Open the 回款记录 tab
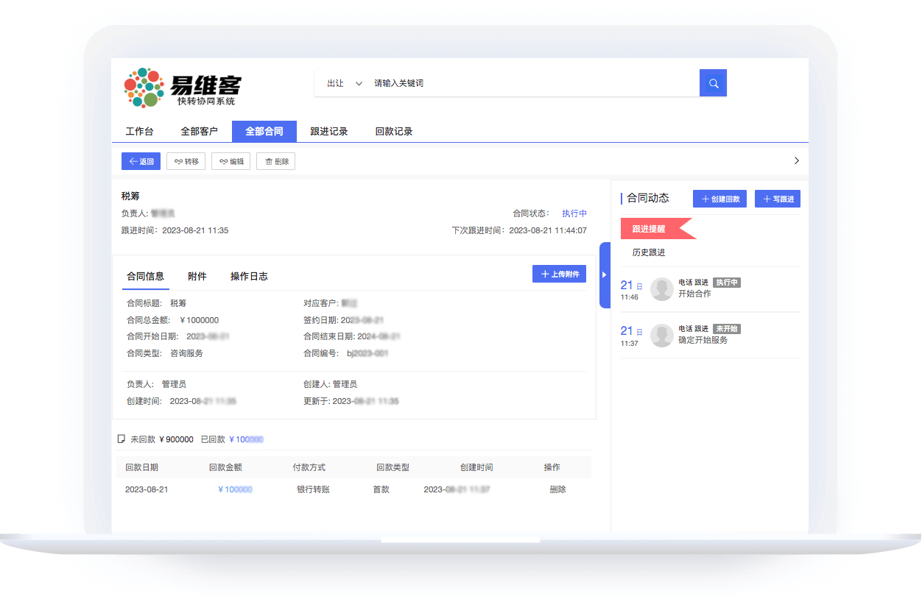 (x=393, y=132)
